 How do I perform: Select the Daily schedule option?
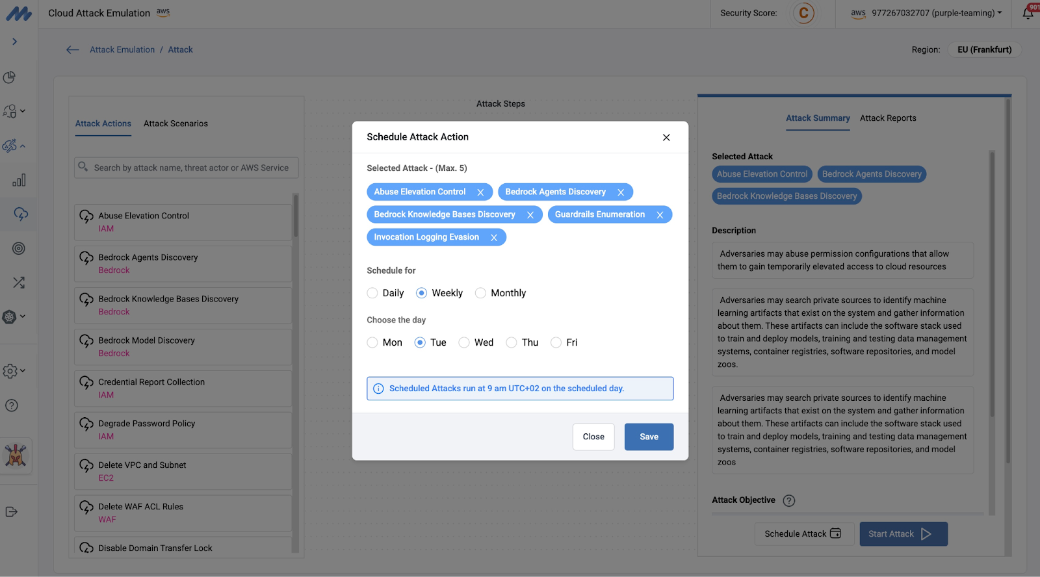372,293
